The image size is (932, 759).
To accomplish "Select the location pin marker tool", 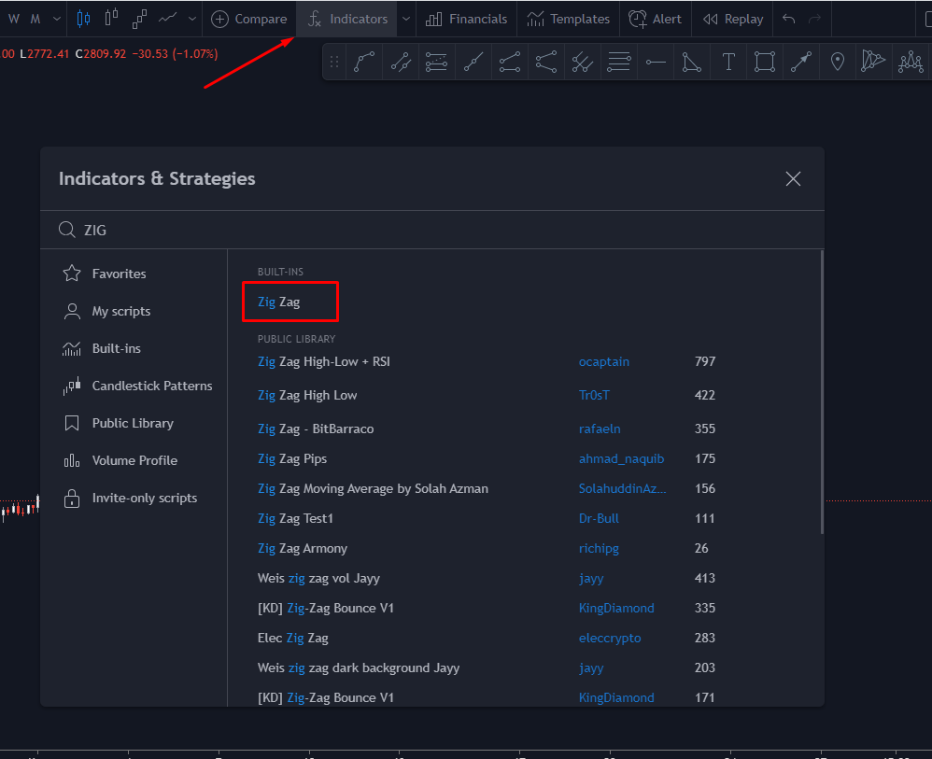I will point(838,62).
